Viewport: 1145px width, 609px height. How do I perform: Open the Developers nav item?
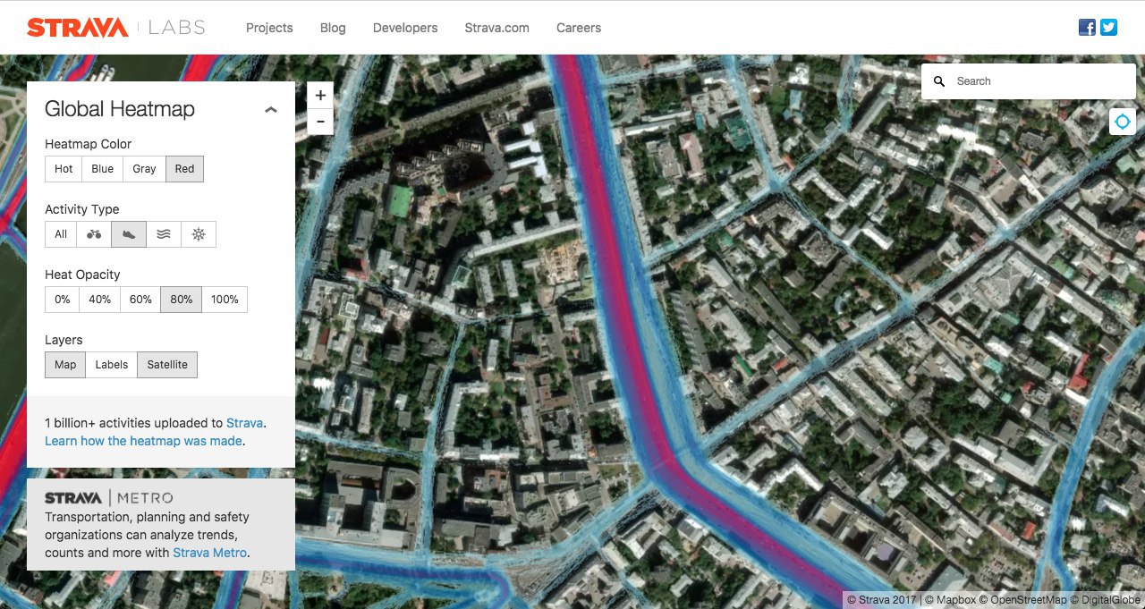[405, 28]
